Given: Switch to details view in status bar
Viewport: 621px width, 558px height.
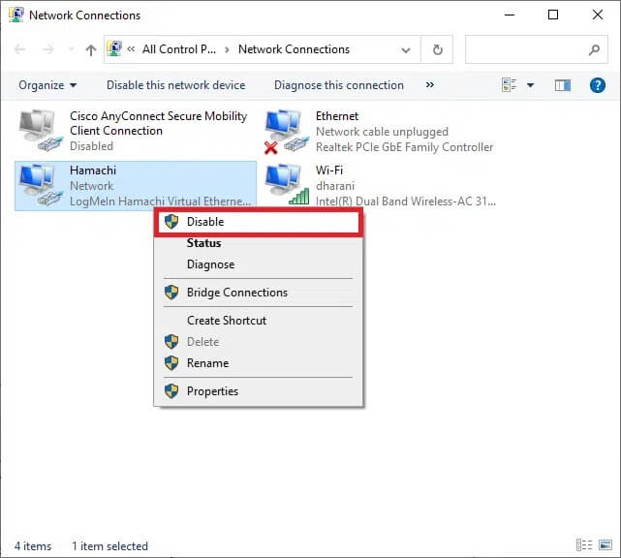Looking at the screenshot, I should tap(584, 545).
